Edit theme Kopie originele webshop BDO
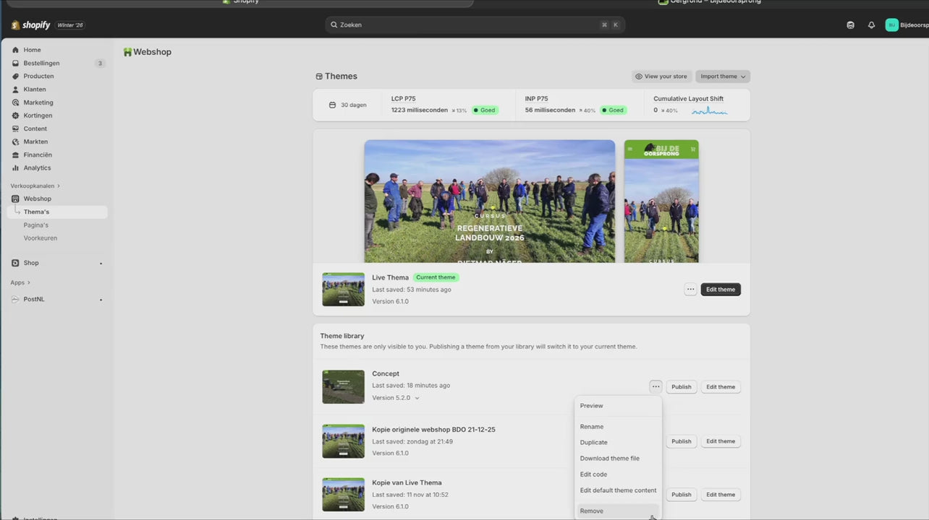Viewport: 929px width, 520px height. (x=721, y=441)
